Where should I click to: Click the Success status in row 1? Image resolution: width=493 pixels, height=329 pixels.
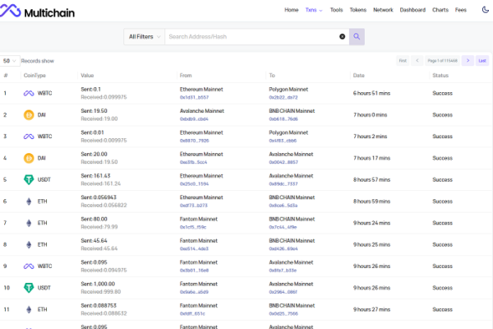click(442, 93)
